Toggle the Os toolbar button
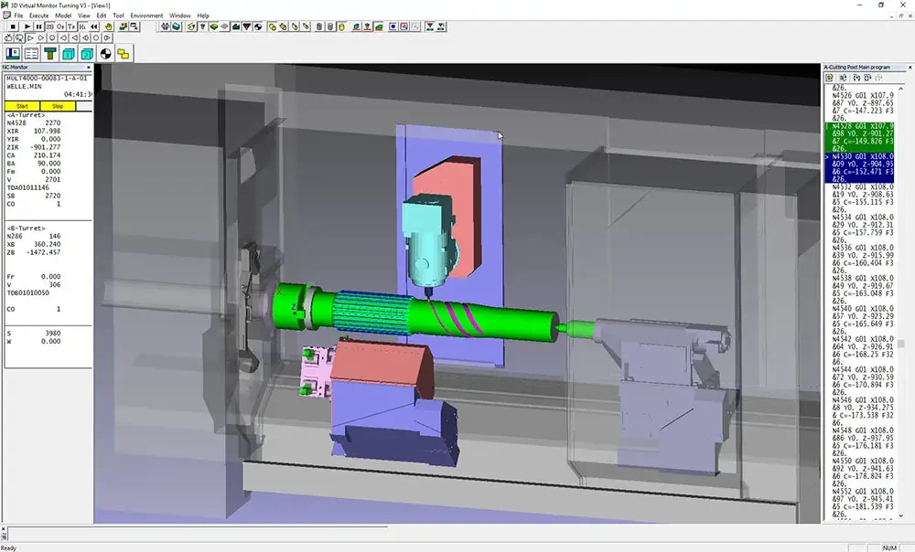 [60, 27]
